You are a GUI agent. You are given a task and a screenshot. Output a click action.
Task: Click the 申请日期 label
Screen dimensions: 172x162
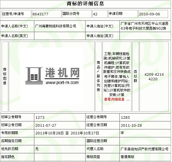[x=116, y=14]
